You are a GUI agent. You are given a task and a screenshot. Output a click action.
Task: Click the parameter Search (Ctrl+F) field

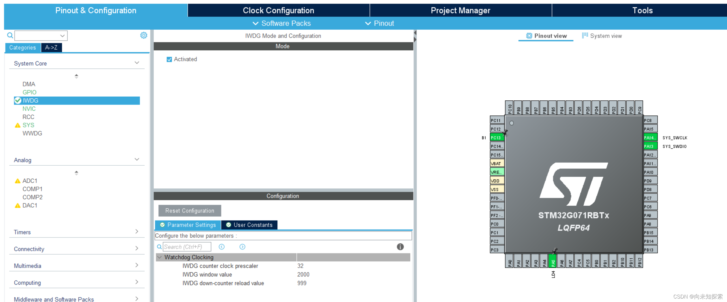coord(187,247)
